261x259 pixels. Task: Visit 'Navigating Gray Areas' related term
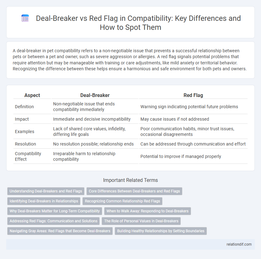(x=60, y=231)
